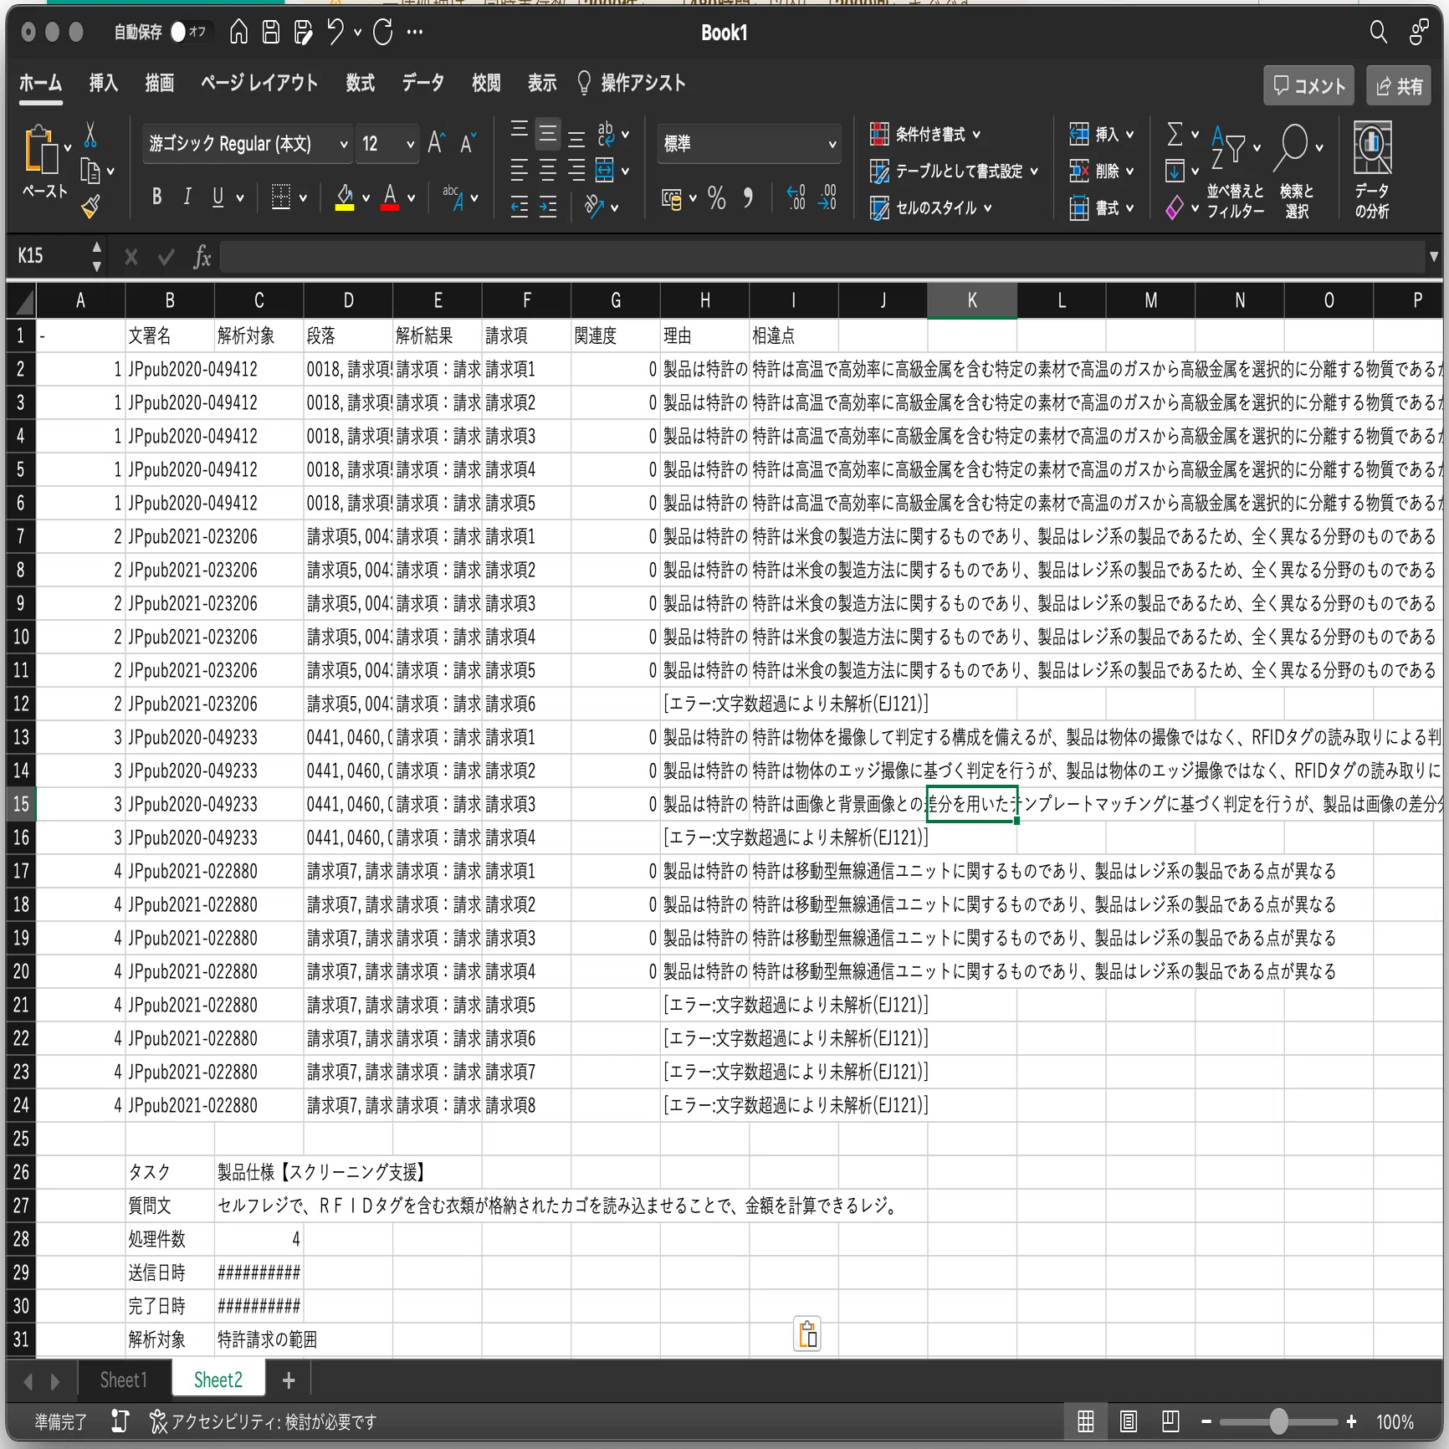Increase indent of cell content
Viewport: 1449px width, 1449px height.
point(548,206)
